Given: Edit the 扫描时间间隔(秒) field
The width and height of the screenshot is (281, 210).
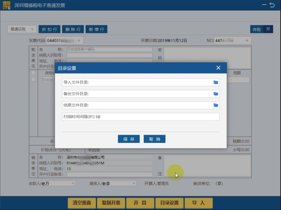Looking at the screenshot, I should 141,117.
